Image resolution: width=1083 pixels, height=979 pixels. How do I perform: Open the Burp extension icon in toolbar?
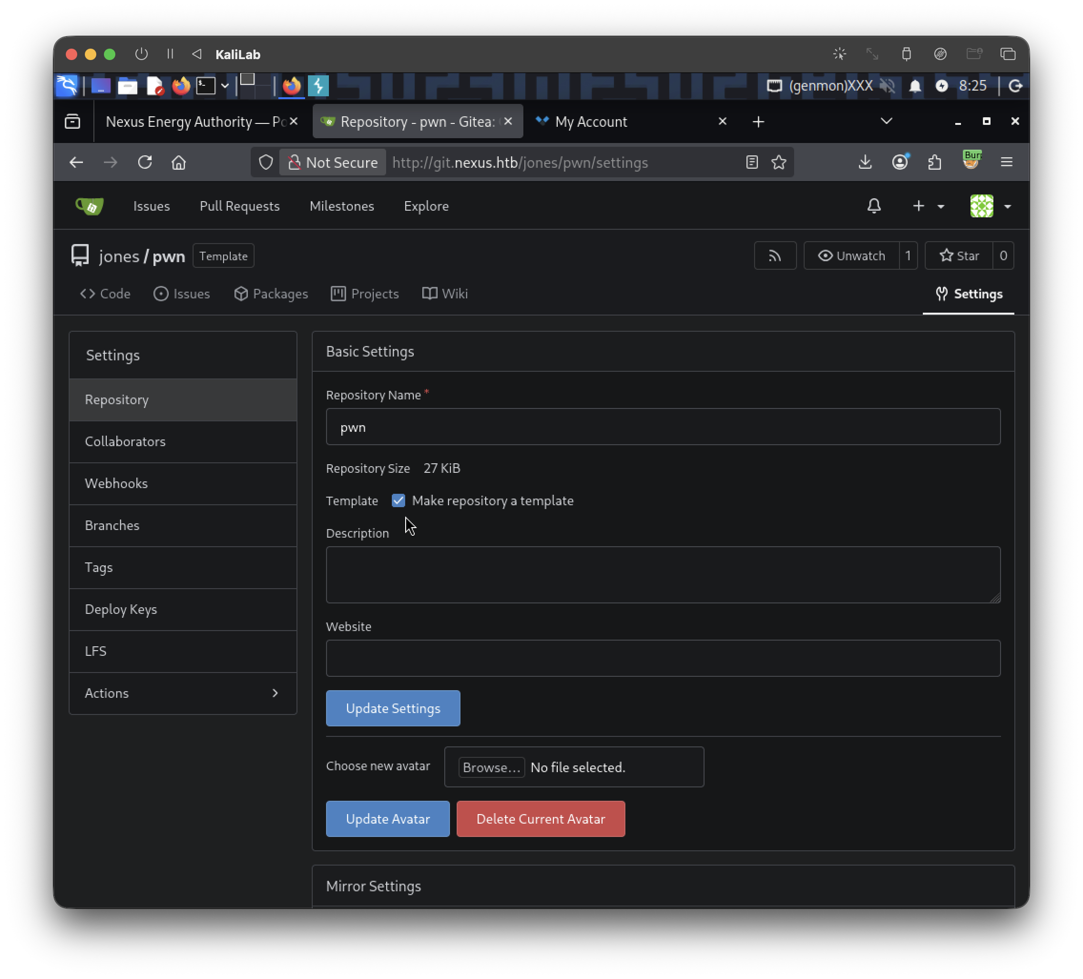[x=971, y=161]
